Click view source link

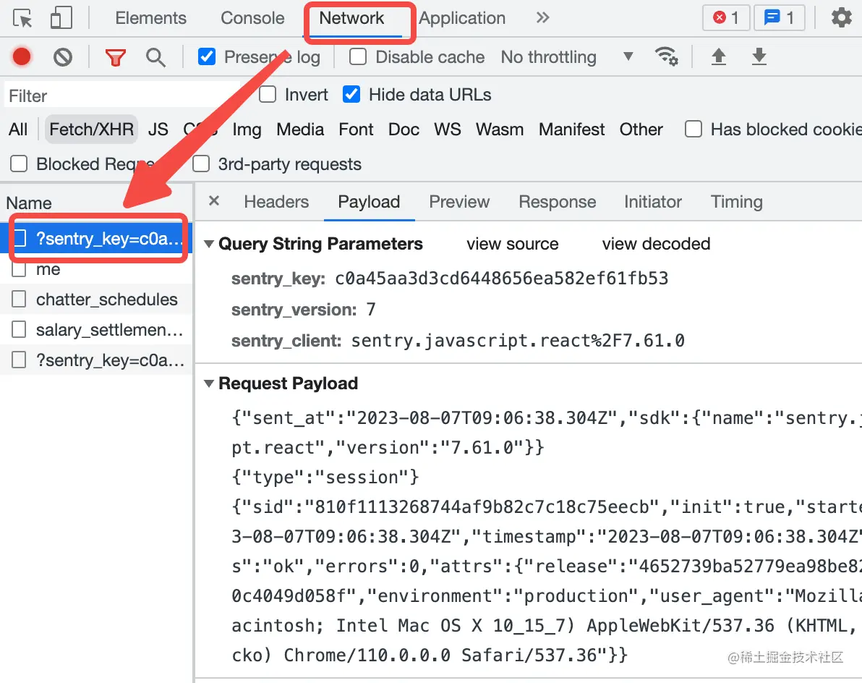513,244
